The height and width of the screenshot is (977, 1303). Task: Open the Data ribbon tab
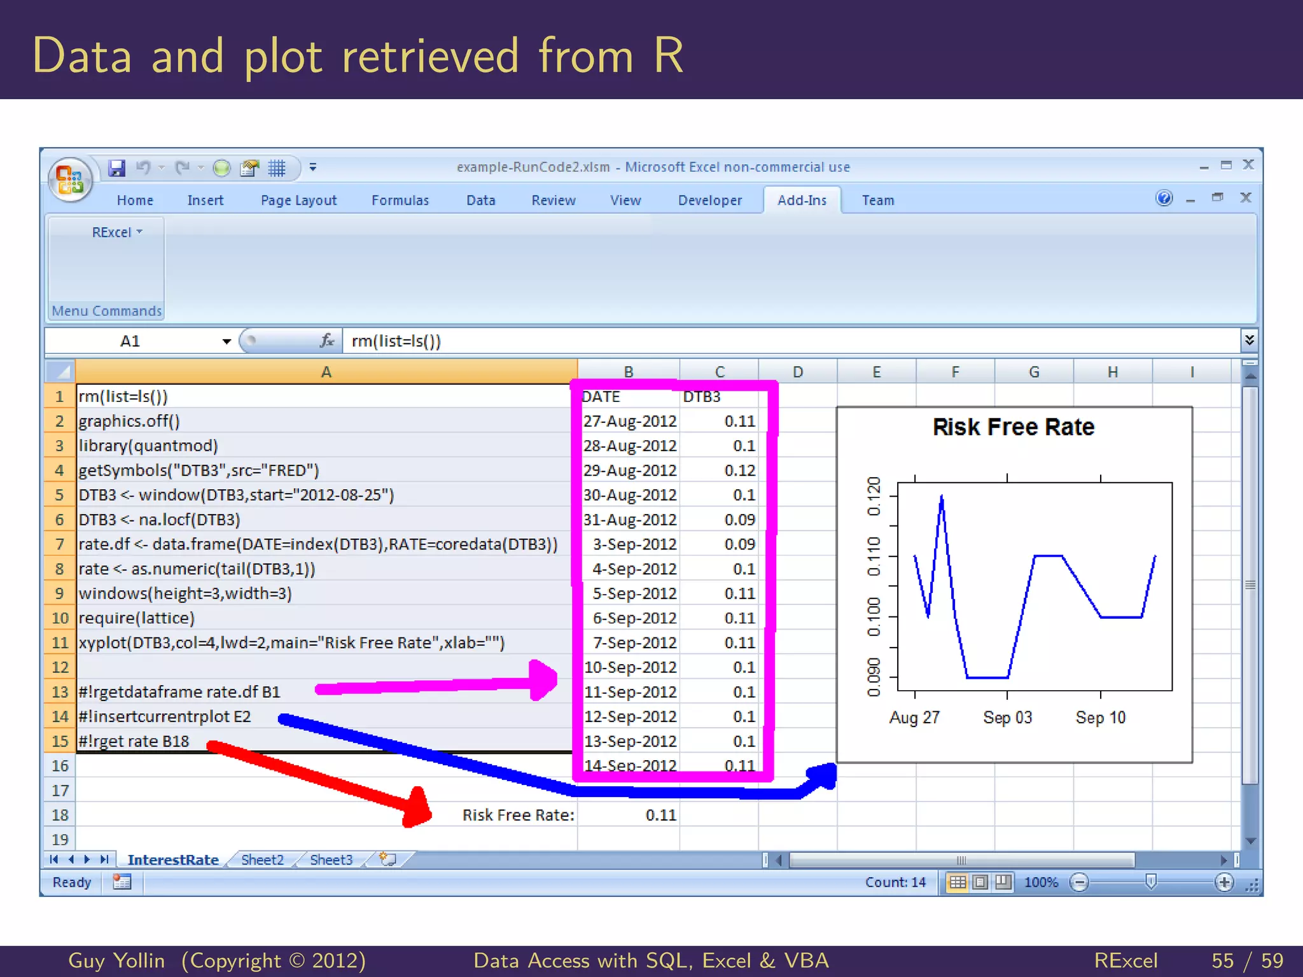[x=481, y=200]
